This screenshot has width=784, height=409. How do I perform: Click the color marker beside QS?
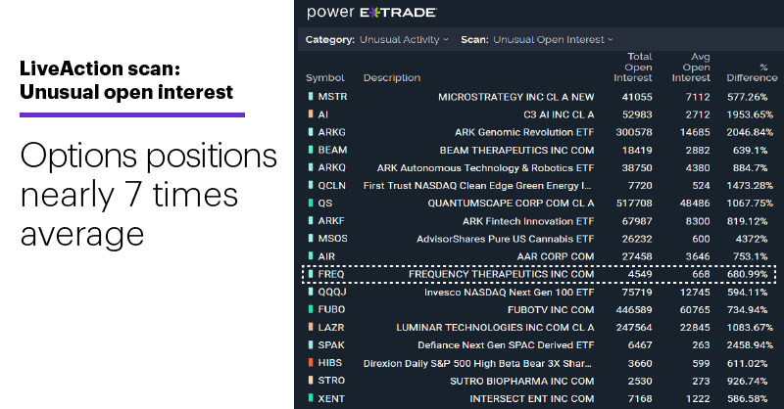click(311, 203)
